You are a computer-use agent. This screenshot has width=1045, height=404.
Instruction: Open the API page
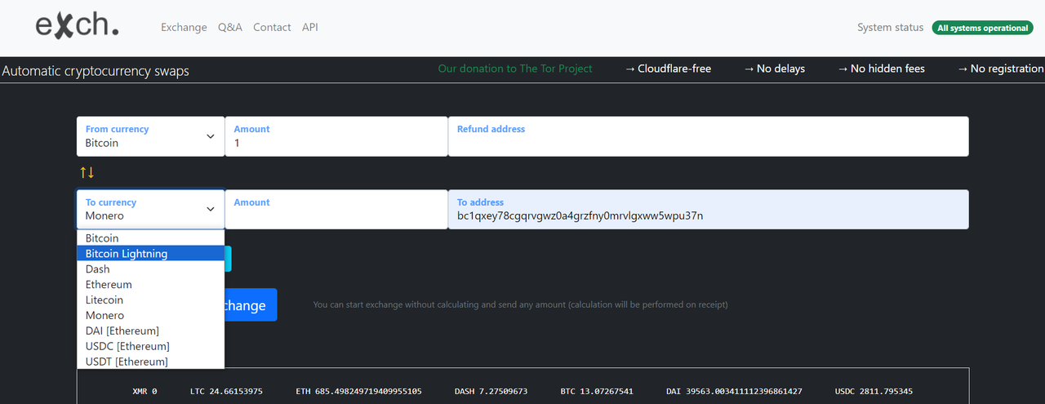(x=310, y=27)
